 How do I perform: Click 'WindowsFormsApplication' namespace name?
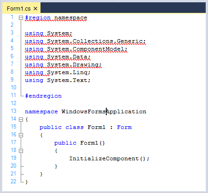click(x=104, y=111)
